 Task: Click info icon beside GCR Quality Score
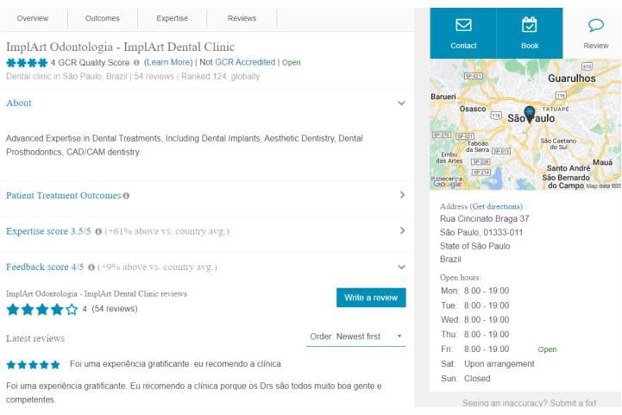tap(136, 63)
